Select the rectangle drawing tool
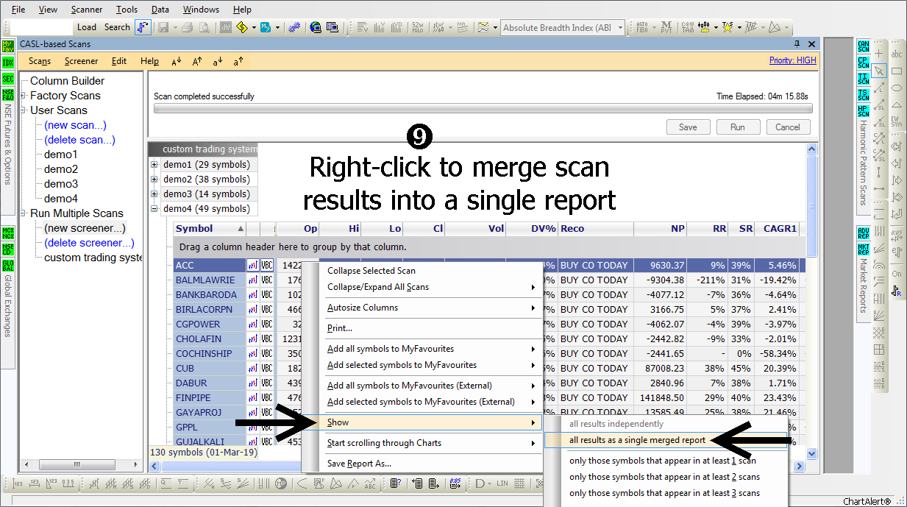Viewport: 907px width, 507px height. click(897, 71)
